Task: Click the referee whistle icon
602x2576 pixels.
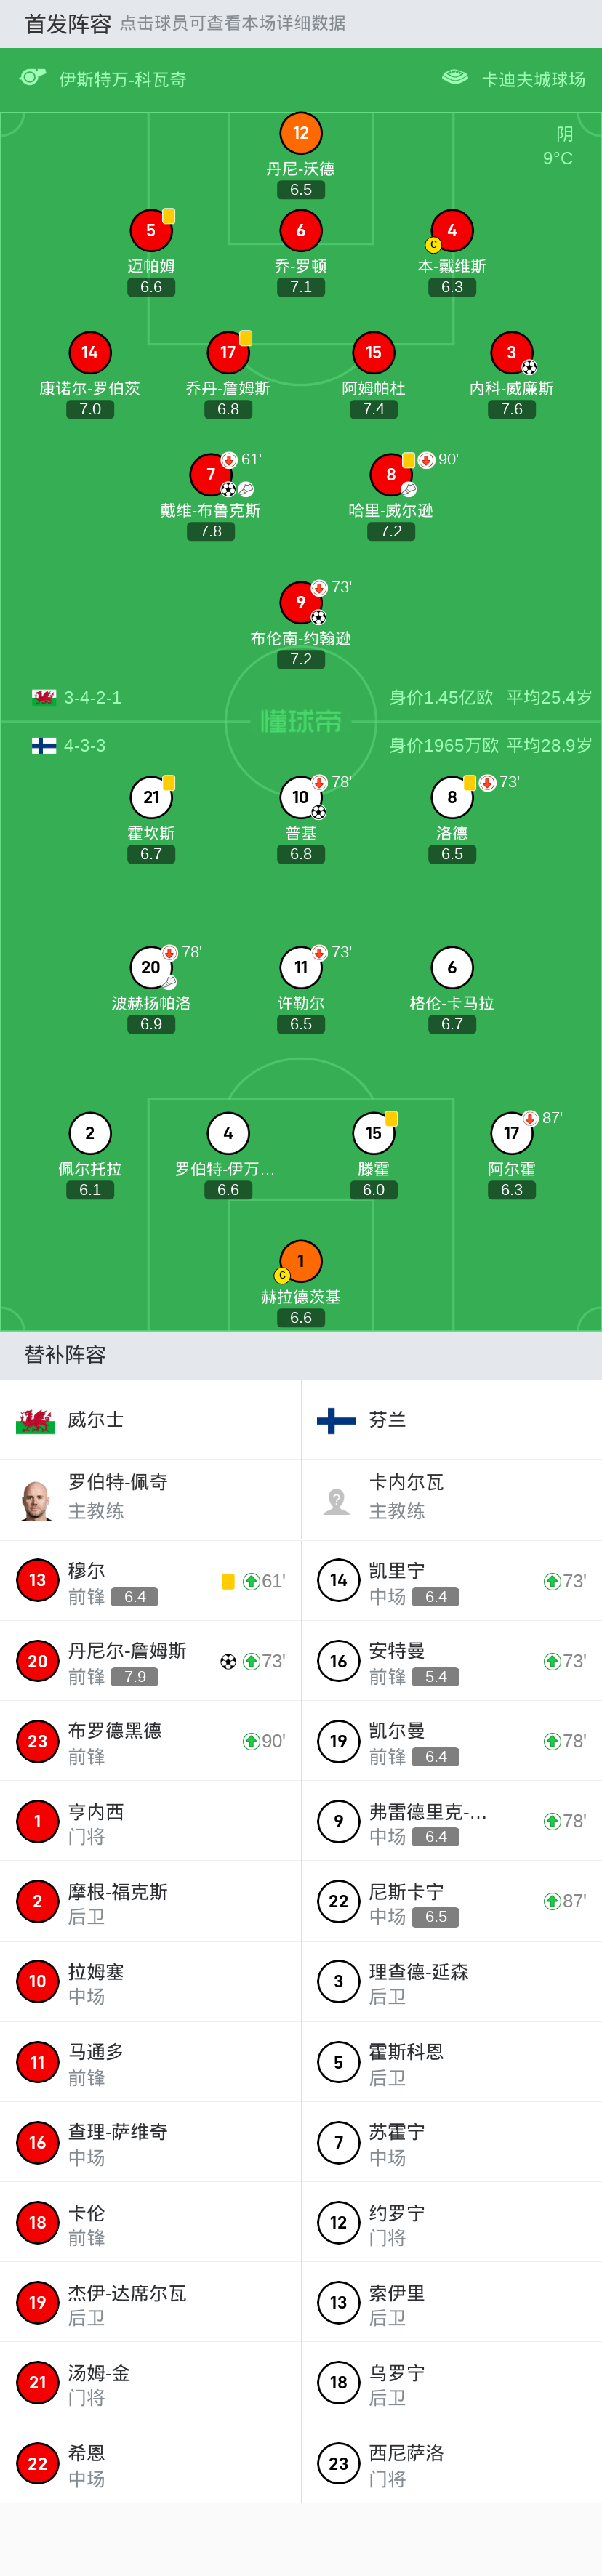Action: [x=33, y=78]
